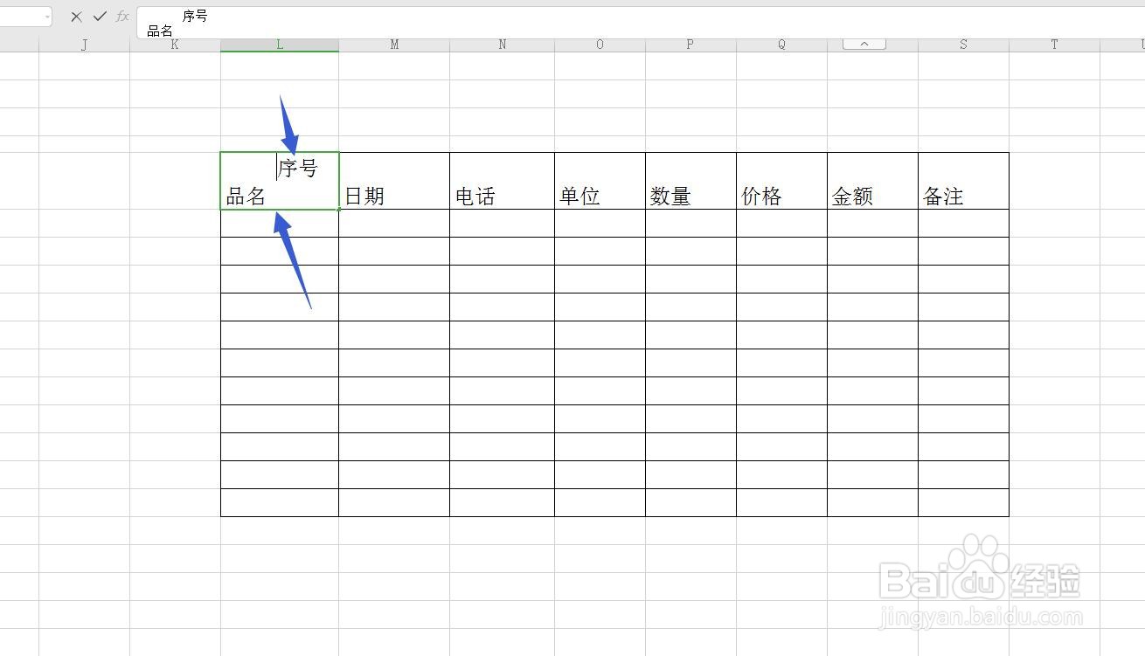Image resolution: width=1145 pixels, height=656 pixels.
Task: Click the Cancel (×) icon in formula bar
Action: [75, 16]
